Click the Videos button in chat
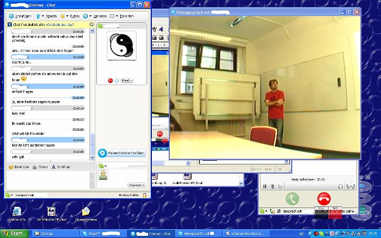This screenshot has height=238, width=381. (x=40, y=167)
